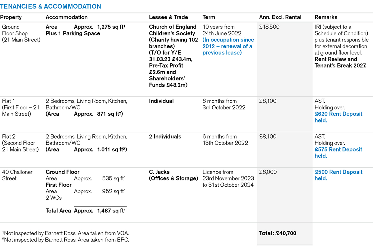Click the Tenancies & Accommodation heading
This screenshot has width=373, height=248.
(51, 7)
